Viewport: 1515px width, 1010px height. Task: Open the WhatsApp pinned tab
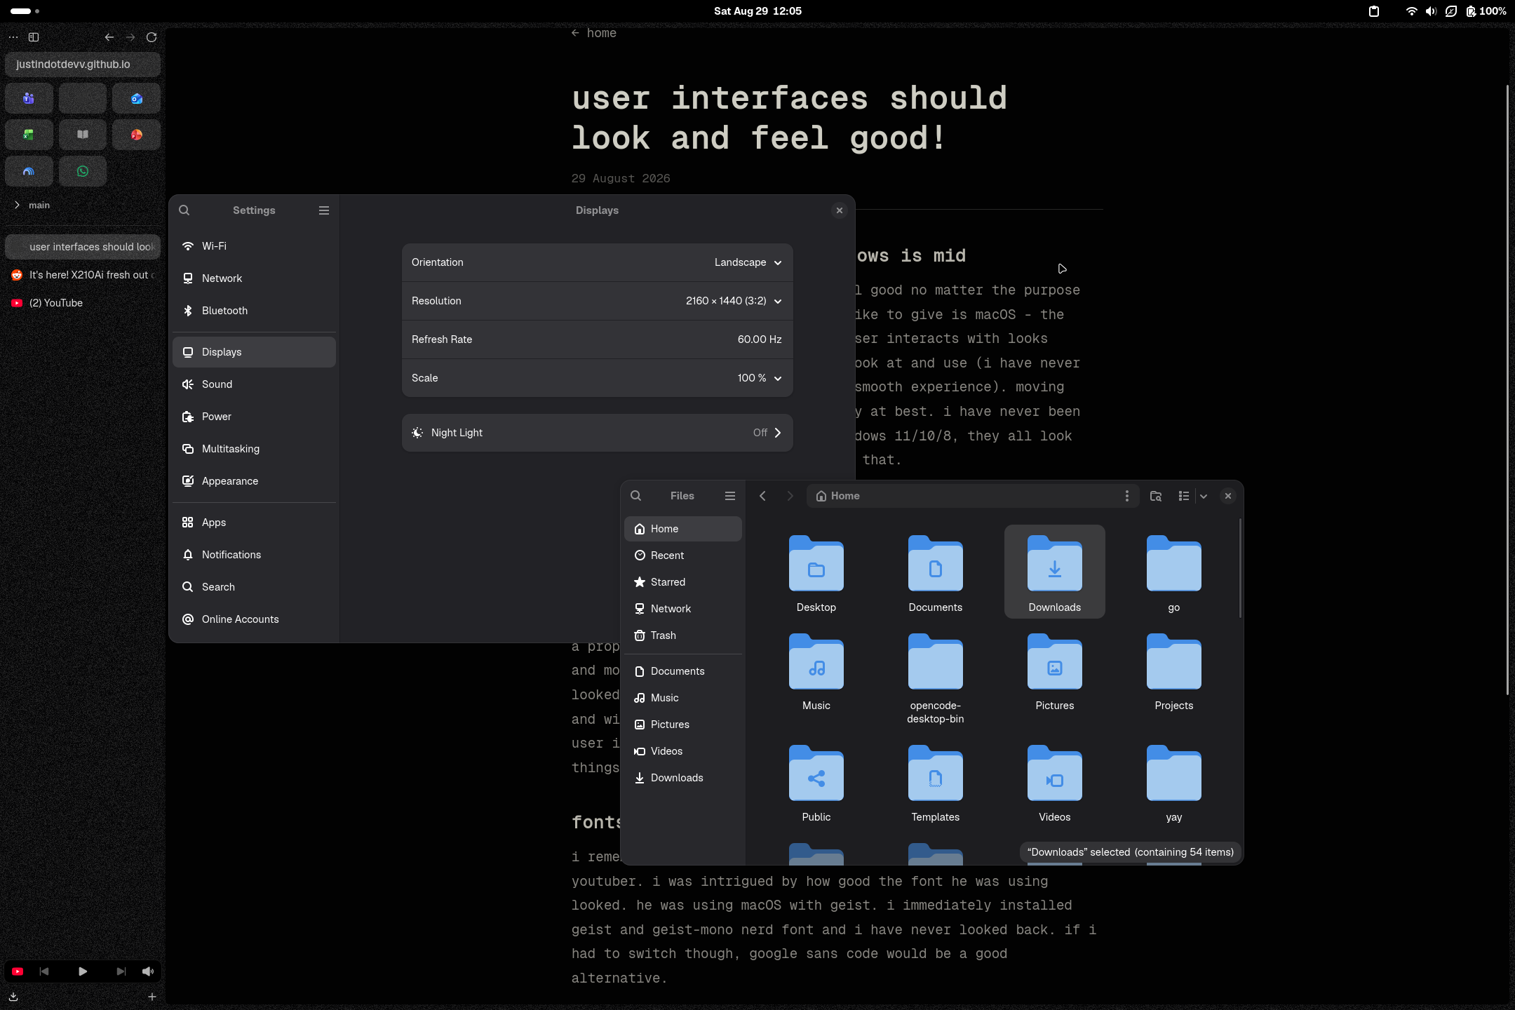(83, 171)
